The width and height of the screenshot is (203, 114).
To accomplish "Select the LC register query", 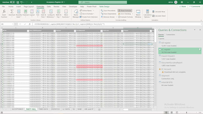I will pos(180,51).
